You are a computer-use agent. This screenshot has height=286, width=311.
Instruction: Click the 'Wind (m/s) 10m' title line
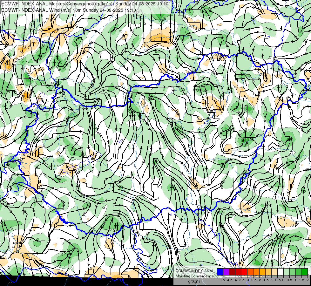(69, 10)
